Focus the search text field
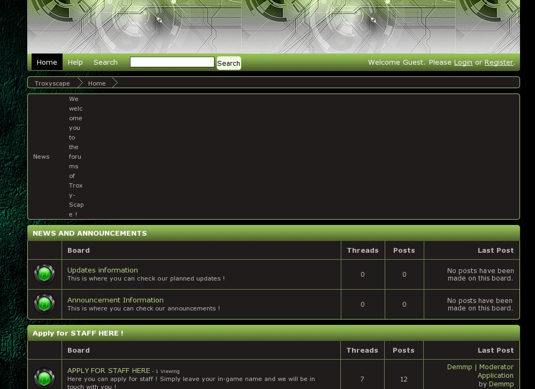Screen dimensions: 535x389 click(x=172, y=62)
